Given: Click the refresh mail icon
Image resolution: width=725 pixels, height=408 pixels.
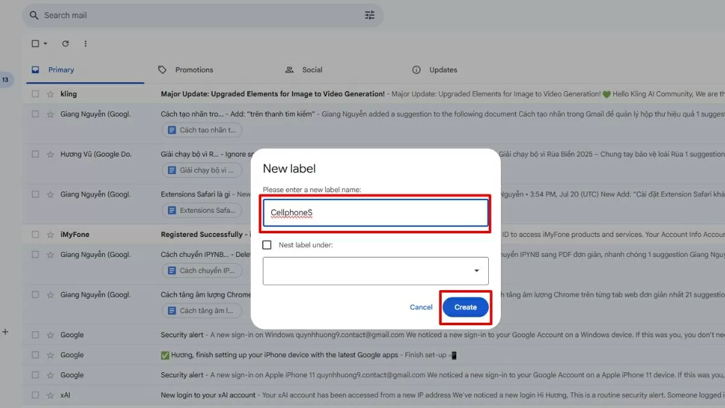Looking at the screenshot, I should [65, 44].
